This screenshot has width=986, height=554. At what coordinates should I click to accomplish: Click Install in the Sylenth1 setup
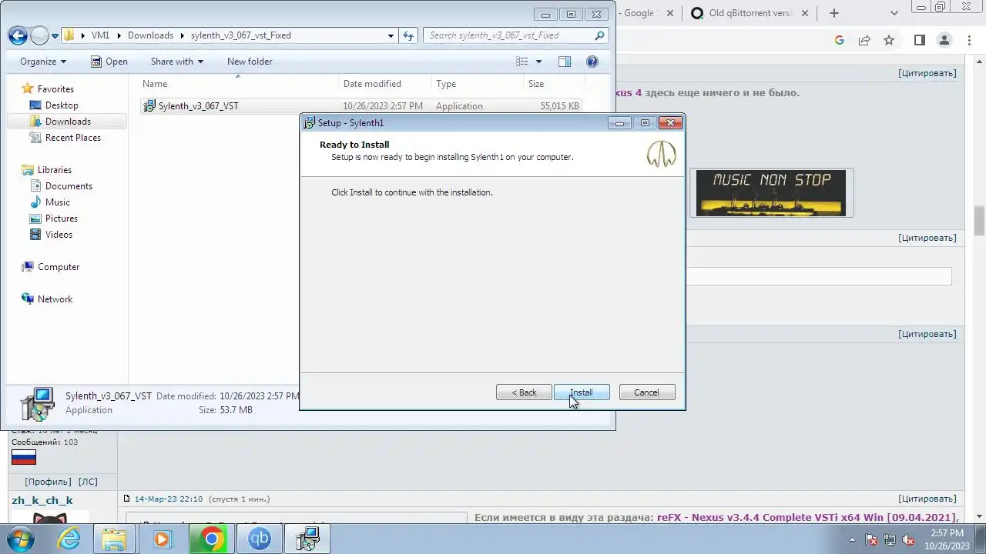[x=582, y=392]
